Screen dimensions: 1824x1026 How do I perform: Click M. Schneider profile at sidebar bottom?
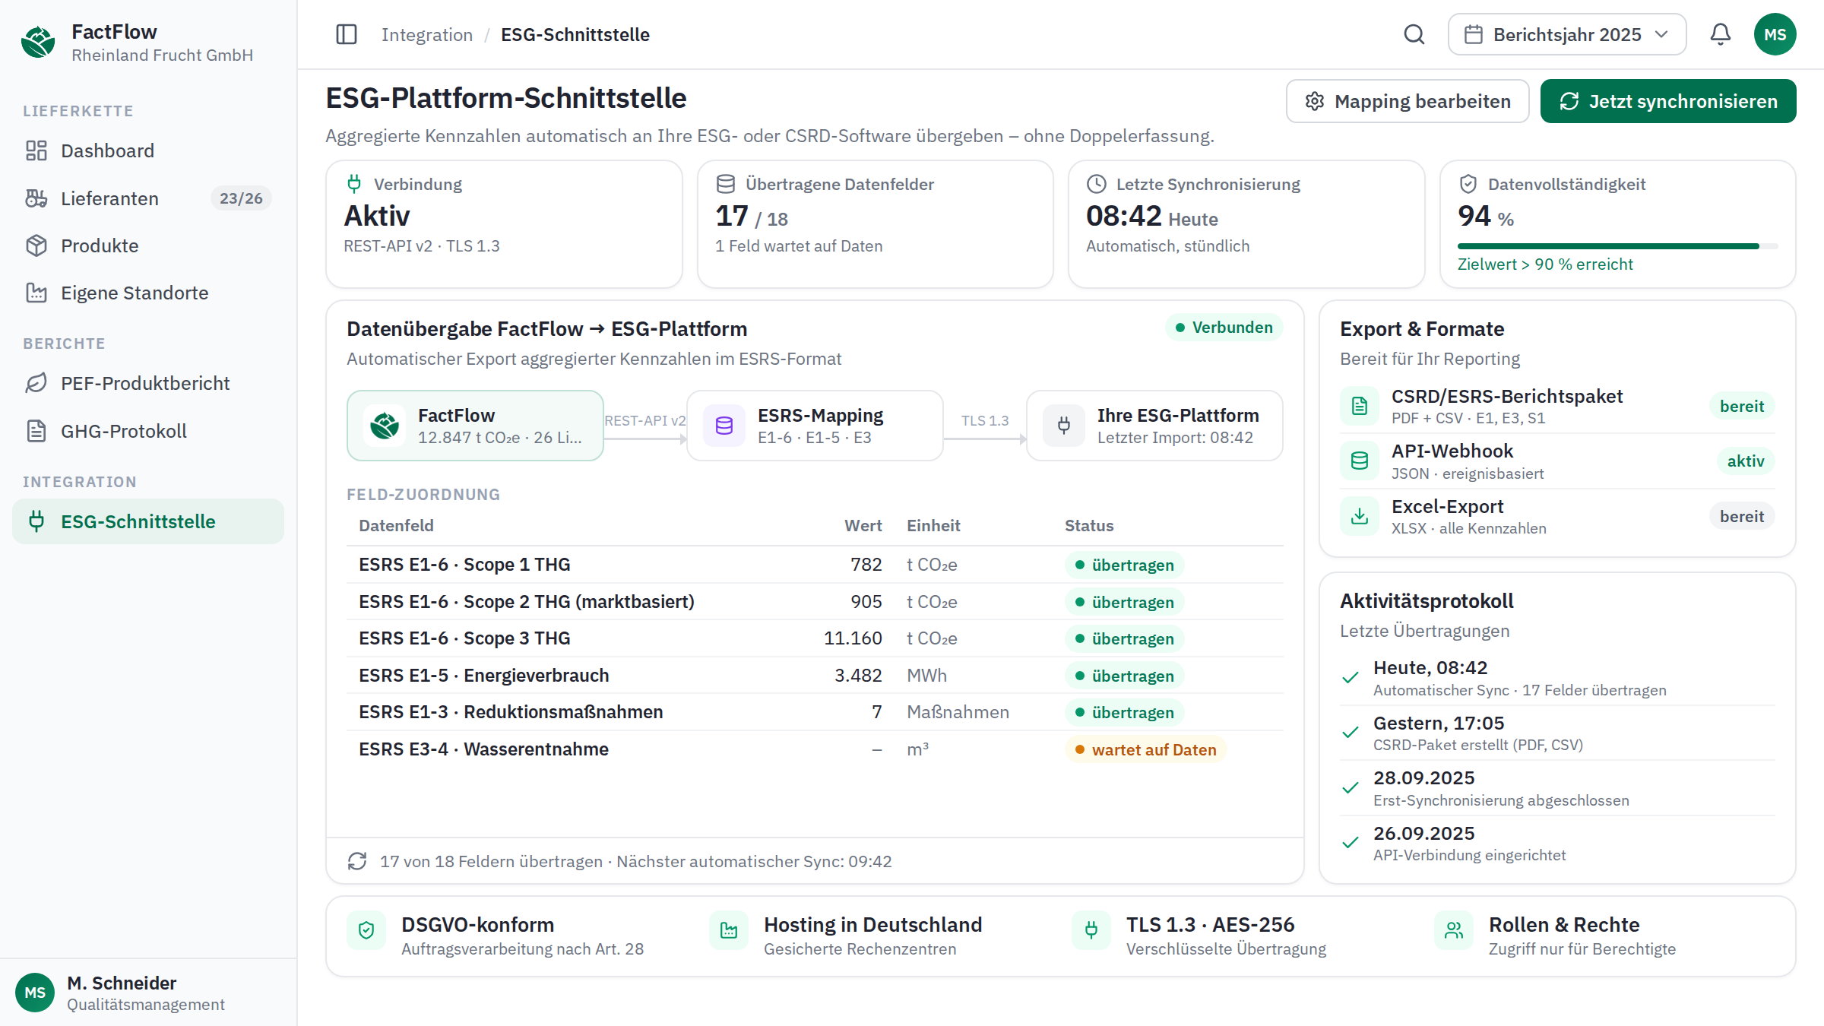pos(148,993)
